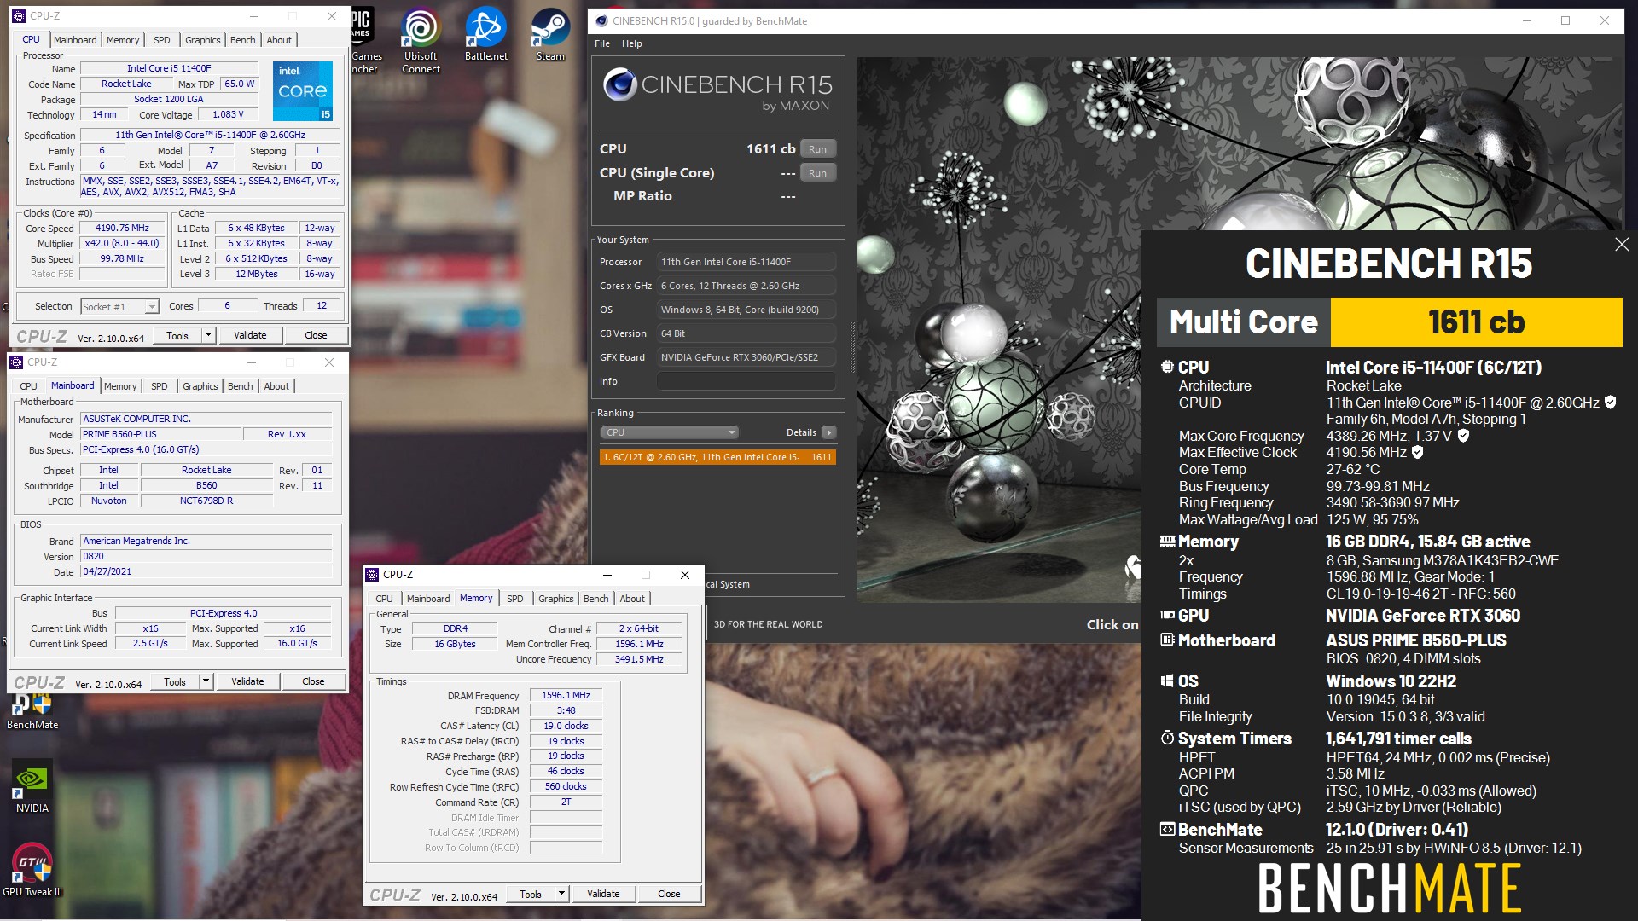The image size is (1638, 921).
Task: Open About tab in Memory CPU-Z window
Action: [632, 599]
